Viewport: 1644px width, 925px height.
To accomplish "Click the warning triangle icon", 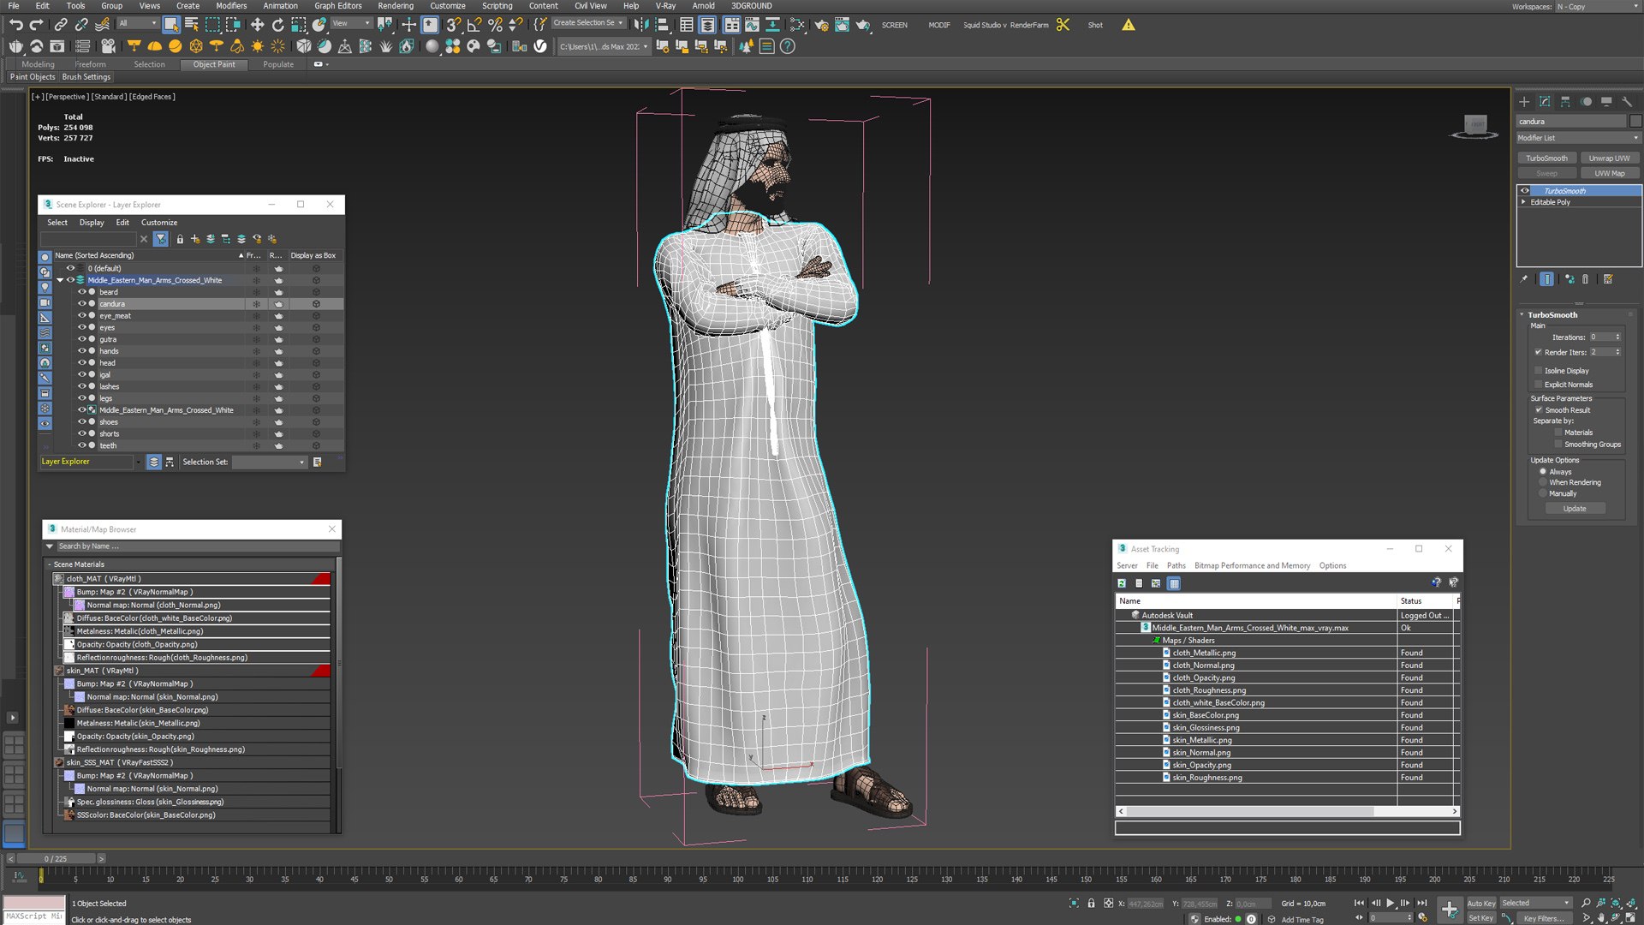I will point(1129,25).
